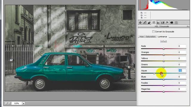191x107 pixels.
Task: Click the Blues slider handle
Action: pyautogui.click(x=164, y=79)
